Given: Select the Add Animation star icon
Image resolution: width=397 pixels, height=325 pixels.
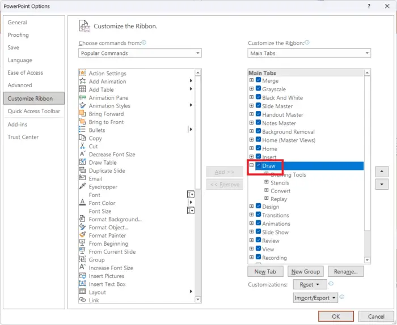Looking at the screenshot, I should 82,81.
